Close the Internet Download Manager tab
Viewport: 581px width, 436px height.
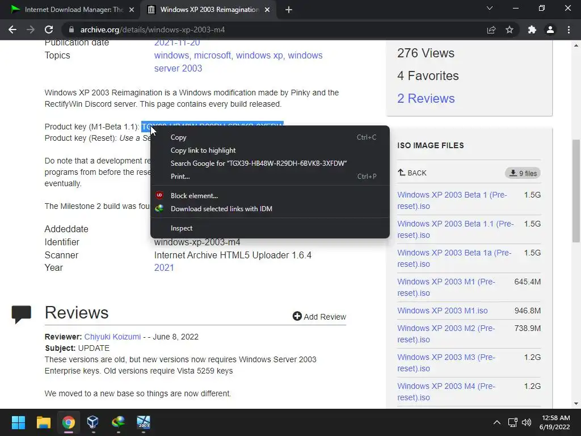click(x=132, y=10)
